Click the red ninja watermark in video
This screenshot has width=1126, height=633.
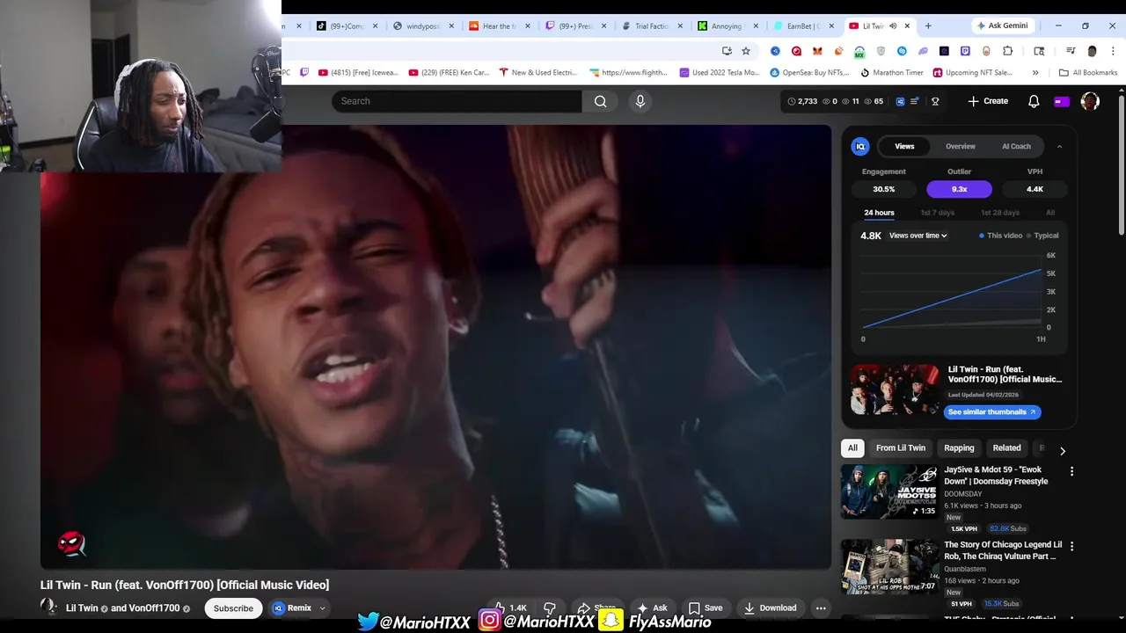72,543
